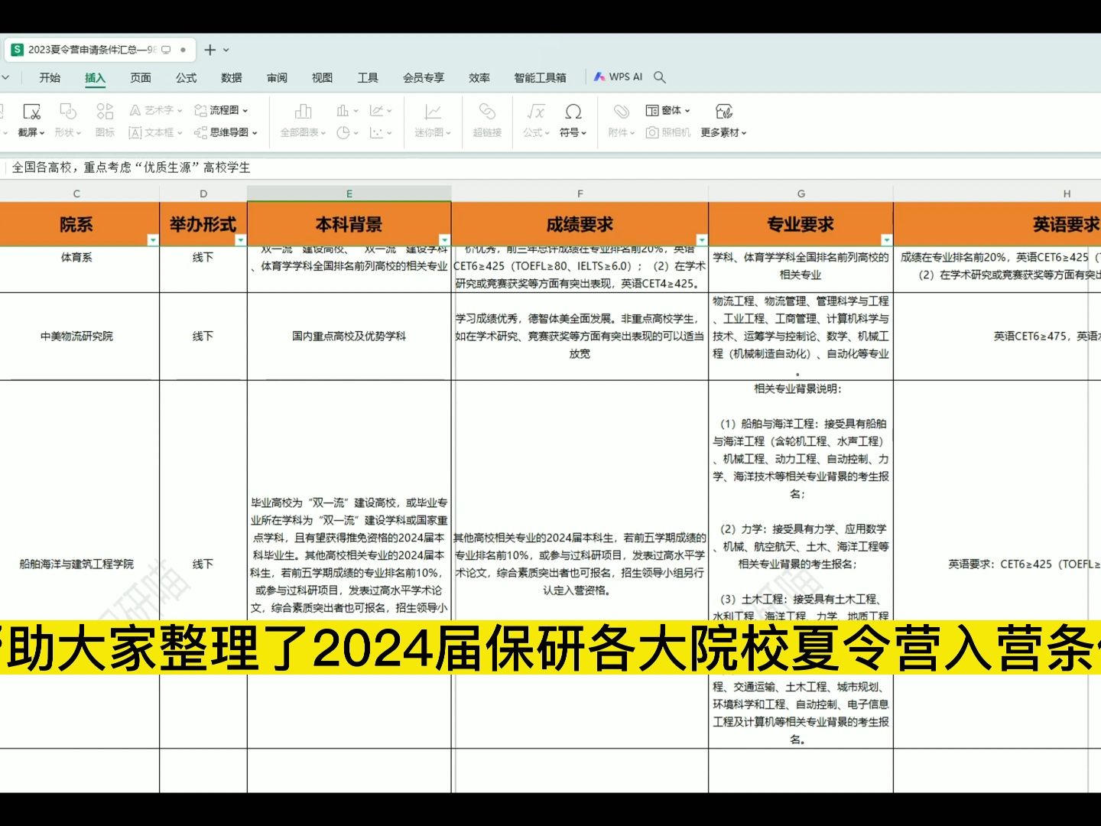Switch to the 公式 ribbon tab
This screenshot has height=826, width=1101.
click(x=186, y=77)
